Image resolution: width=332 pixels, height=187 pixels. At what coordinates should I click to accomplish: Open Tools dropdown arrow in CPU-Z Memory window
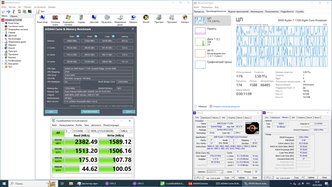[302, 178]
